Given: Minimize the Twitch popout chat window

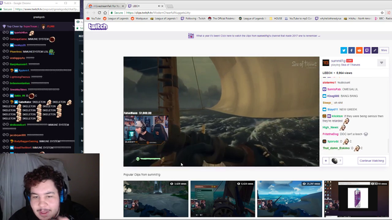Looking at the screenshot, I should point(56,3).
